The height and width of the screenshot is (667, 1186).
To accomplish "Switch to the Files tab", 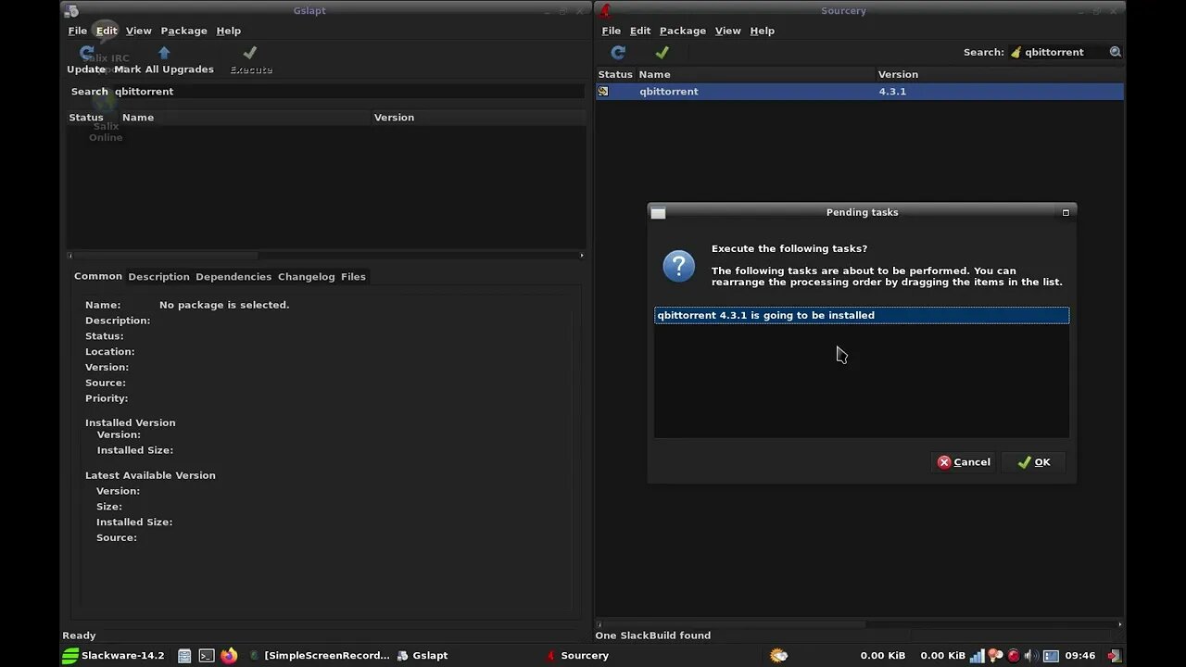I will [x=353, y=277].
